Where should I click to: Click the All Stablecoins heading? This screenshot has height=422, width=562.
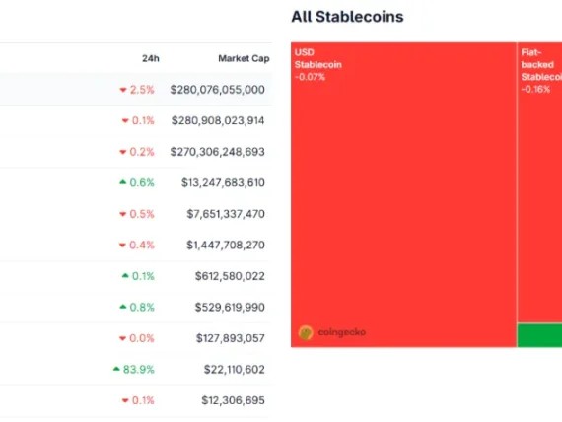[x=347, y=17]
